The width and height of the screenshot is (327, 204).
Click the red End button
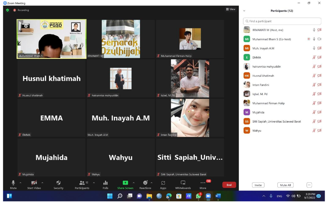[229, 185]
